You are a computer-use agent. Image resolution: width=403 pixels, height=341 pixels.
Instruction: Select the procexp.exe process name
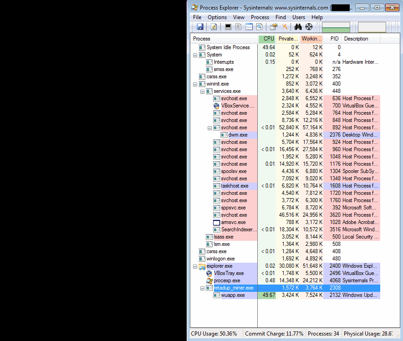(227, 280)
